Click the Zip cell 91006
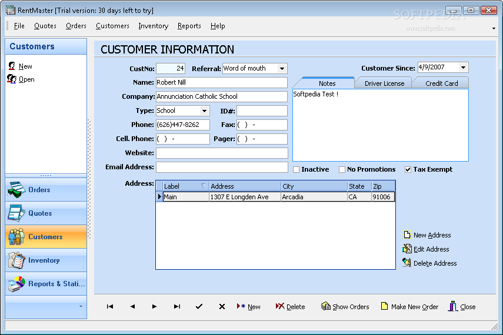This screenshot has height=335, width=503. [383, 196]
